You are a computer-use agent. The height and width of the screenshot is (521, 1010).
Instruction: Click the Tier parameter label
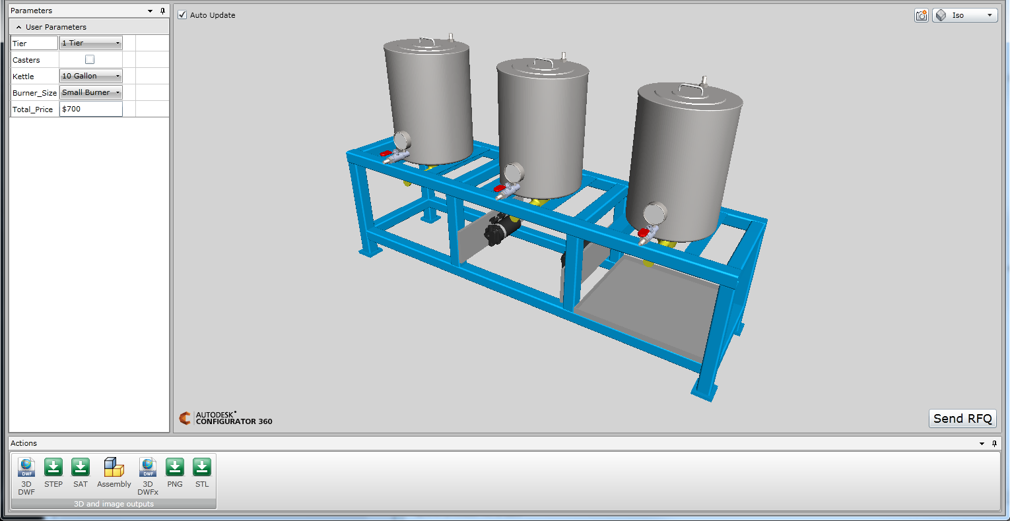point(20,44)
